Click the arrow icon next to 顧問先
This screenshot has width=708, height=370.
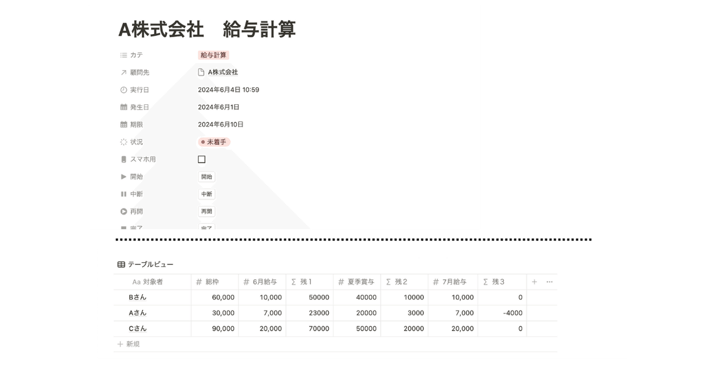123,72
